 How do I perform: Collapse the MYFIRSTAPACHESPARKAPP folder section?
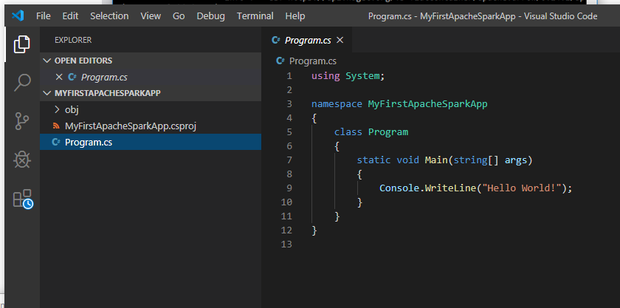point(47,93)
